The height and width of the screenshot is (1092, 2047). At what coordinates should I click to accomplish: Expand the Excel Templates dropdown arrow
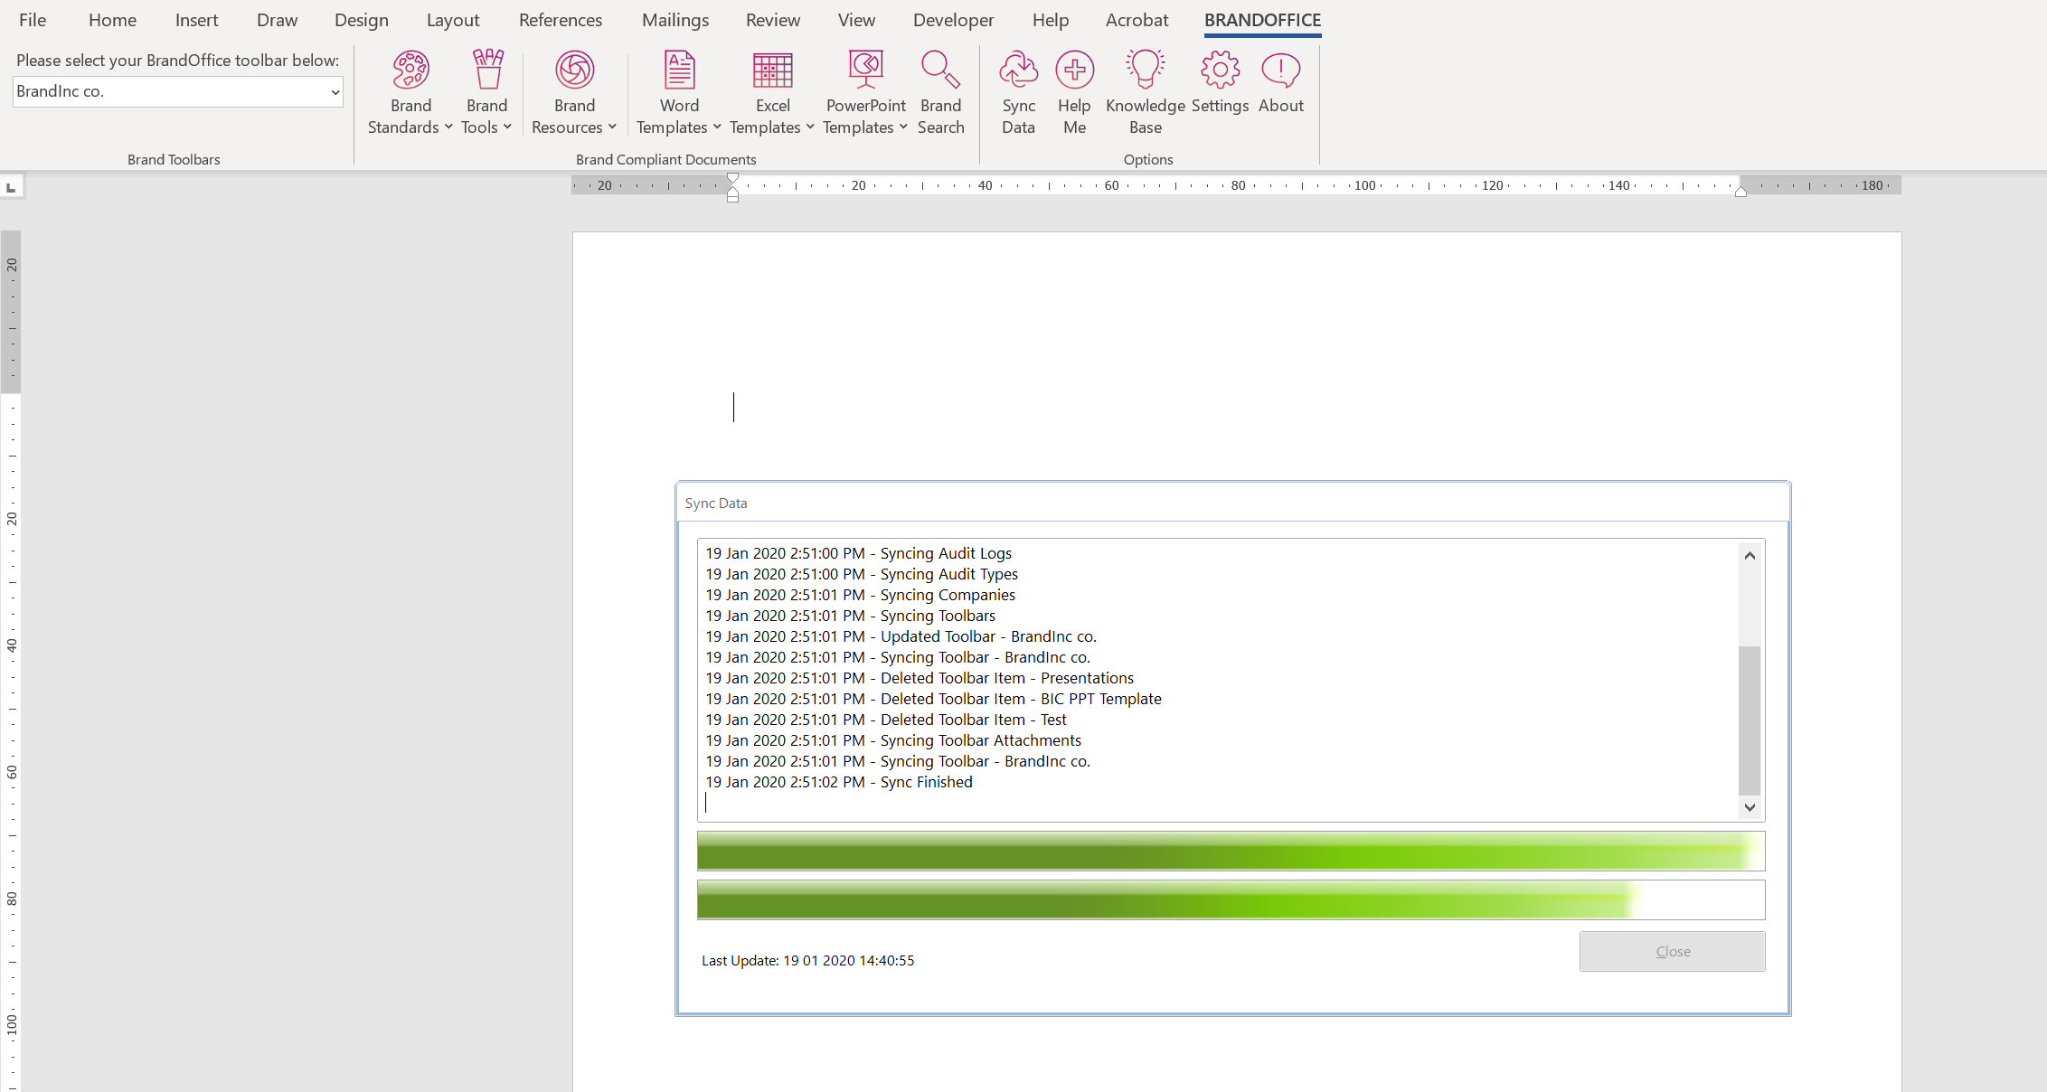[810, 127]
